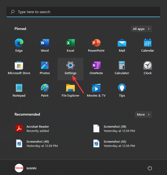Open the MANN user account menu

(25, 168)
